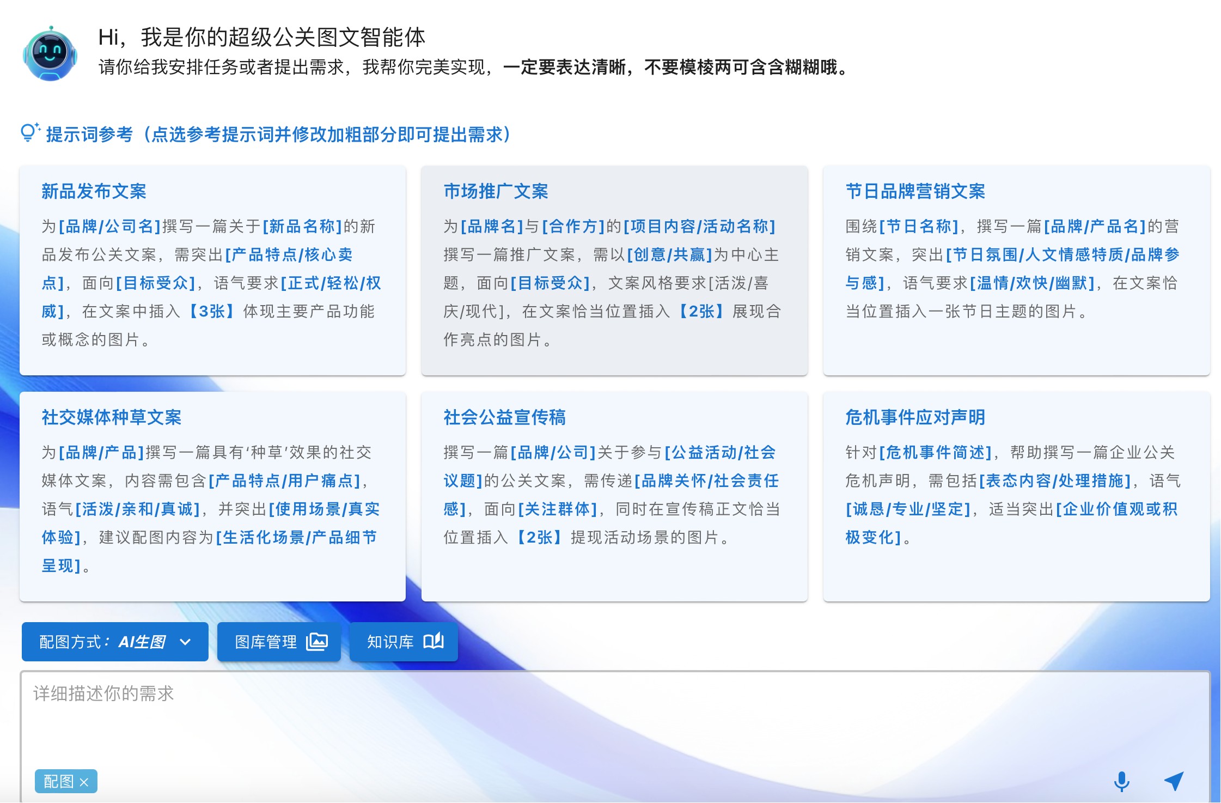Open the 图库管理 button
The image size is (1221, 803).
[279, 642]
